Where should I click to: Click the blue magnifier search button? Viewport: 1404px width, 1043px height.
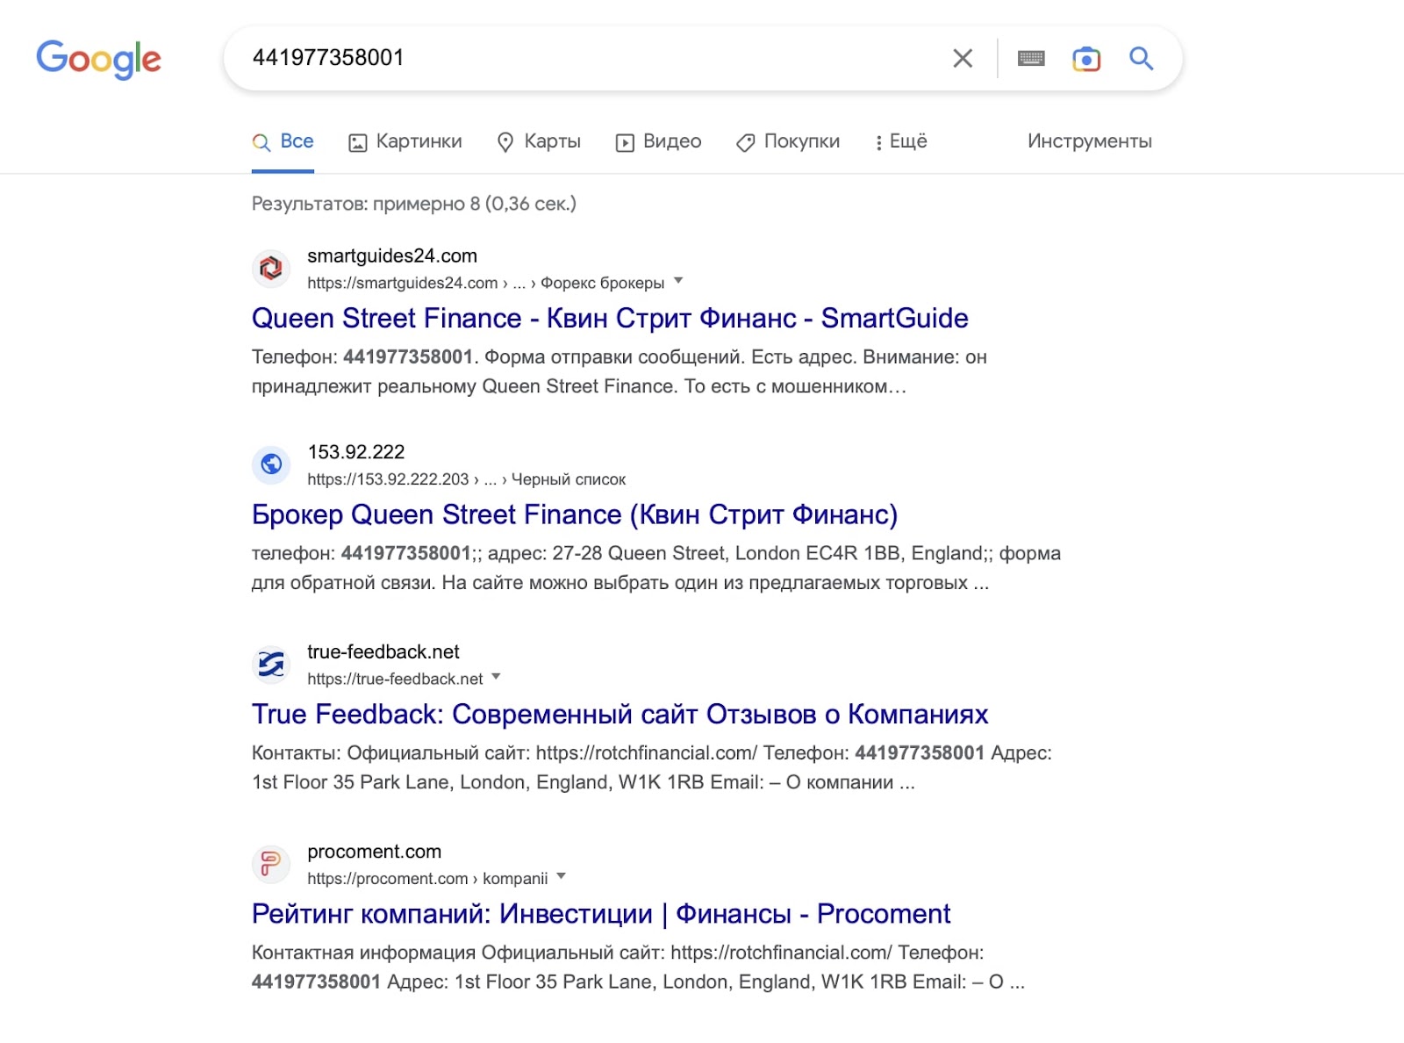click(1141, 58)
